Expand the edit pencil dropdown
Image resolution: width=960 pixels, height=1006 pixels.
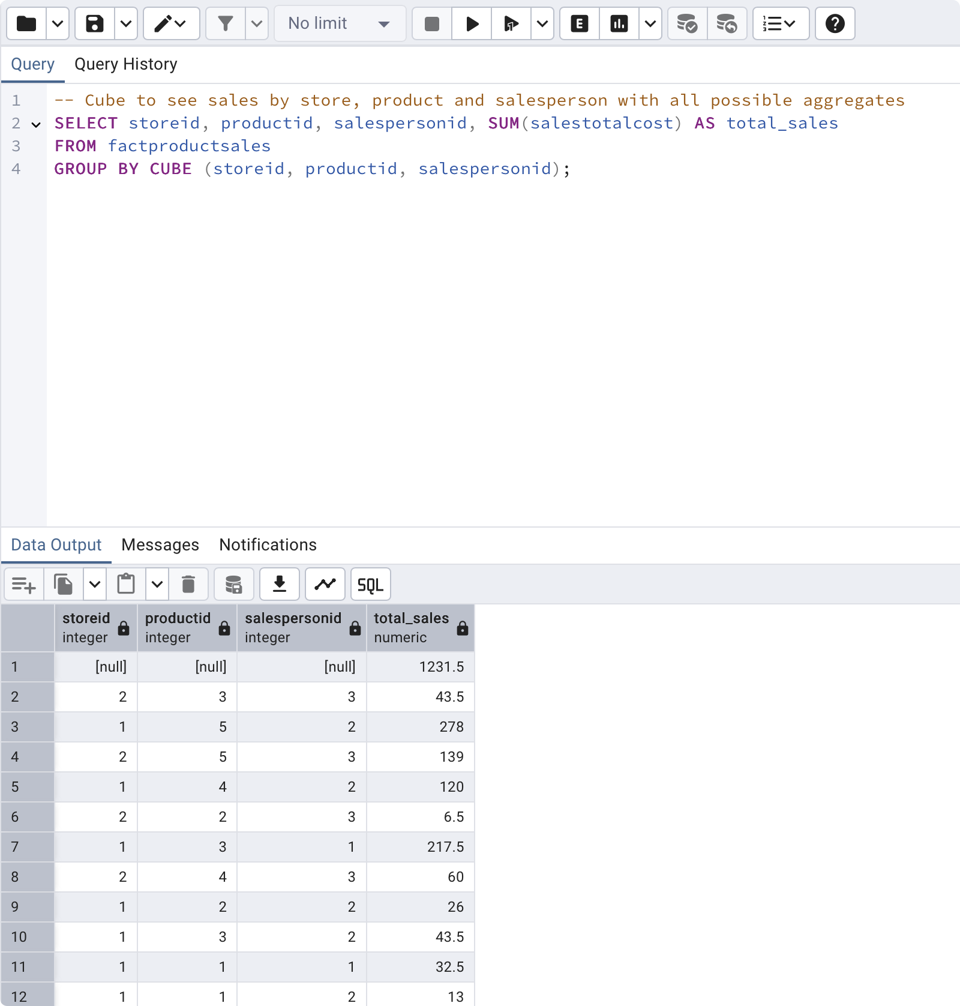click(171, 24)
